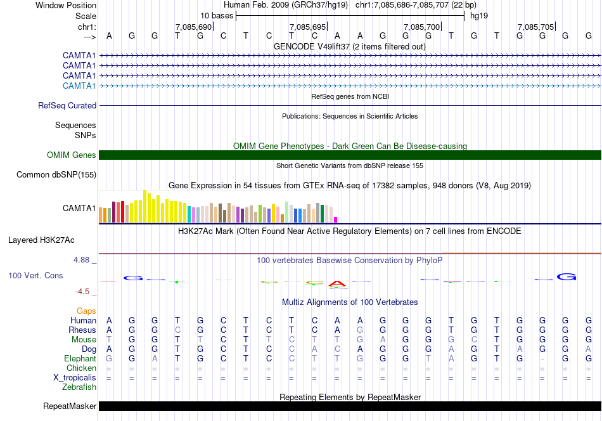Click the tallest yellow bar in GTEx chart
602x421 pixels.
coord(144,207)
